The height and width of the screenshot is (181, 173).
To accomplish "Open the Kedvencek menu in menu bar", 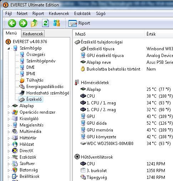I will tap(59, 14).
